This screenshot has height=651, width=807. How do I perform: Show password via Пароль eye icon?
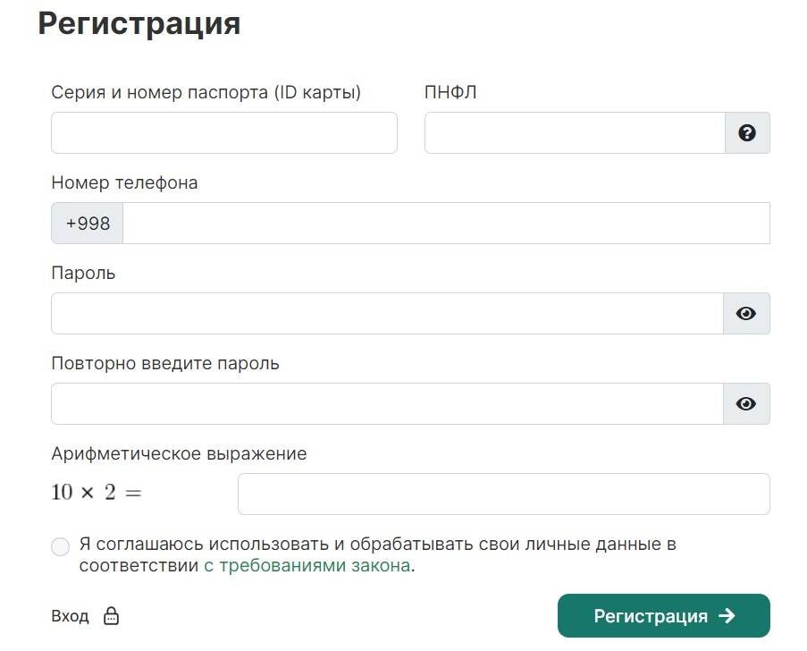pyautogui.click(x=745, y=313)
